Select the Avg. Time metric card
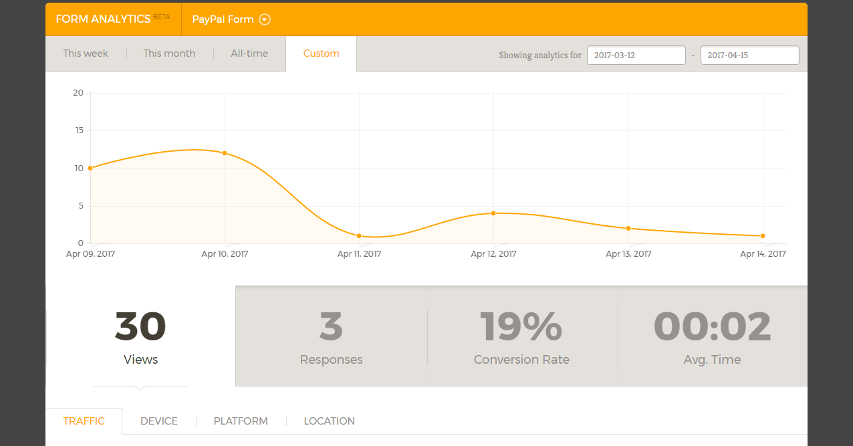The image size is (853, 446). [x=712, y=336]
